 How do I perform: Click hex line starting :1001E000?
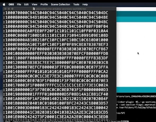(x=56, y=117)
